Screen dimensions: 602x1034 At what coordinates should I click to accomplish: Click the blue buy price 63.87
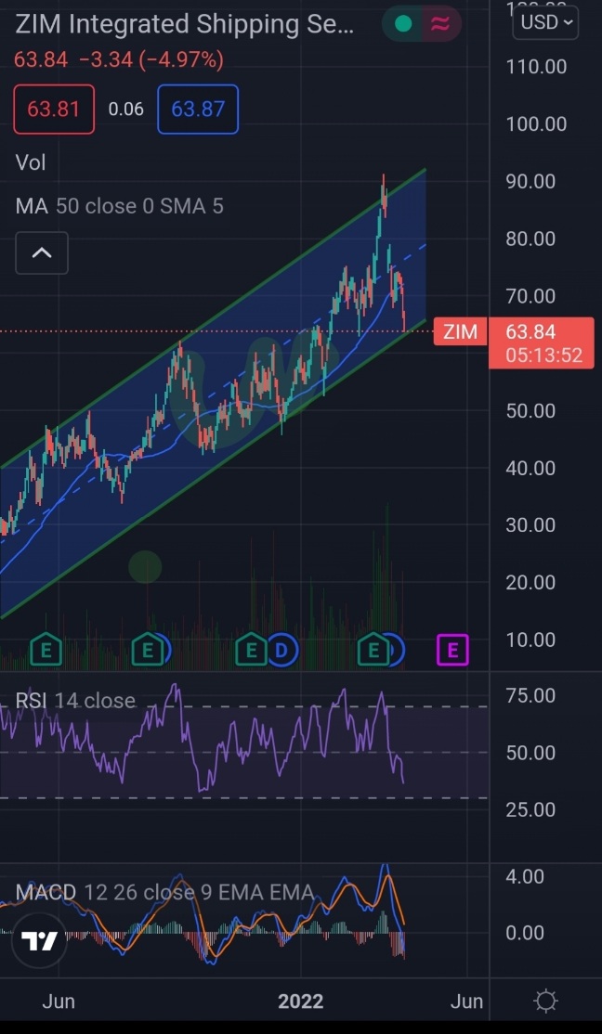point(198,109)
